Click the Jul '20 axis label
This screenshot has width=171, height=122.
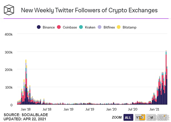[133, 109]
